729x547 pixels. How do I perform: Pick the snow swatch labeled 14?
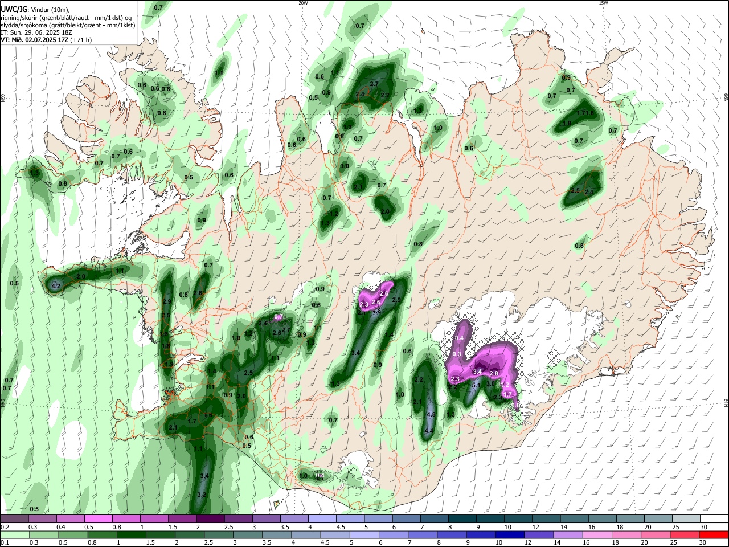(x=574, y=519)
